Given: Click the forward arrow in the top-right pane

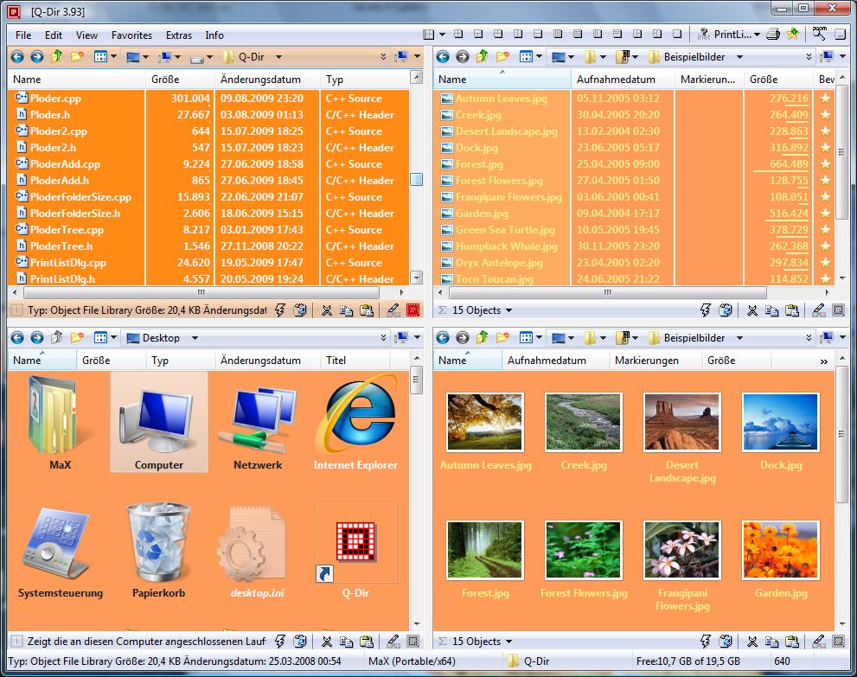Looking at the screenshot, I should tap(462, 57).
